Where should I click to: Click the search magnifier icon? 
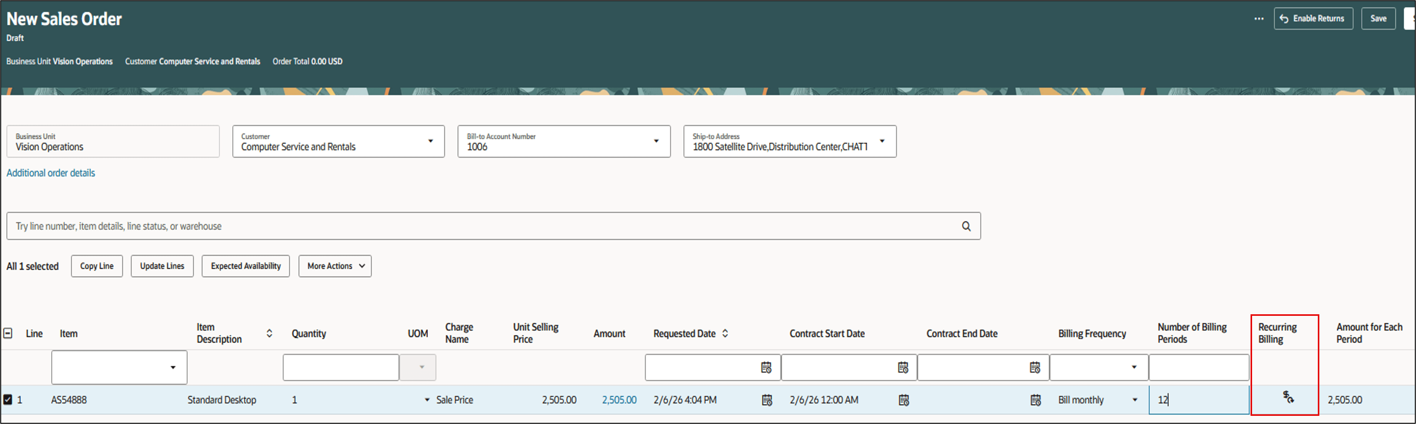[x=966, y=226]
